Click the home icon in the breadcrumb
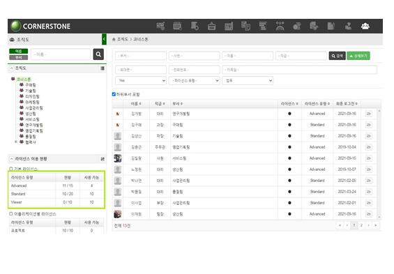Viewport: 394px width, 274px height. (114, 40)
